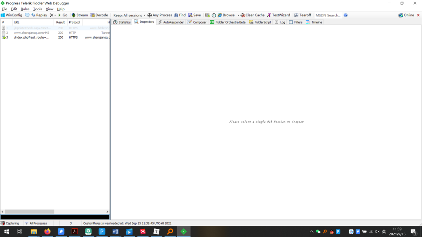Switch to the Statistics tab

point(122,22)
